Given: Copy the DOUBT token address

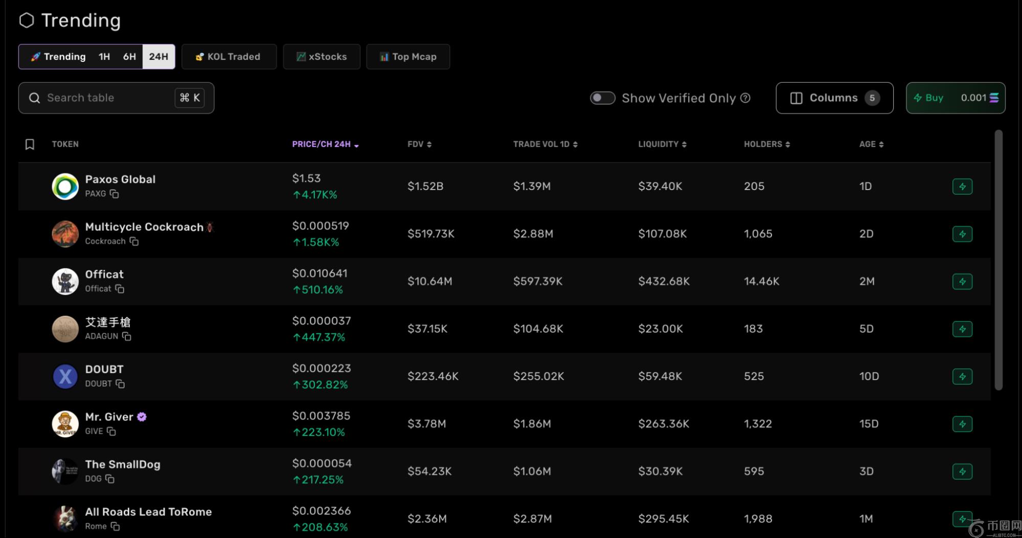Looking at the screenshot, I should [120, 384].
